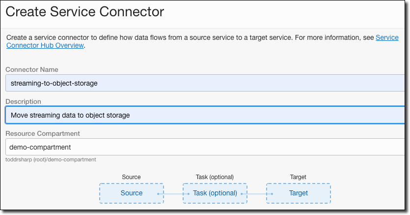Click connector dot on Source box's right edge
This screenshot has height=215, width=410.
pyautogui.click(x=158, y=194)
